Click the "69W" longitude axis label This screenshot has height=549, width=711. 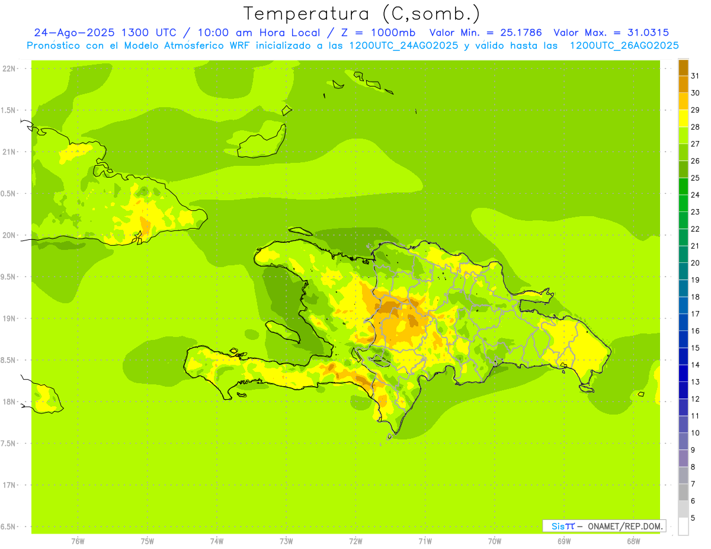[564, 541]
